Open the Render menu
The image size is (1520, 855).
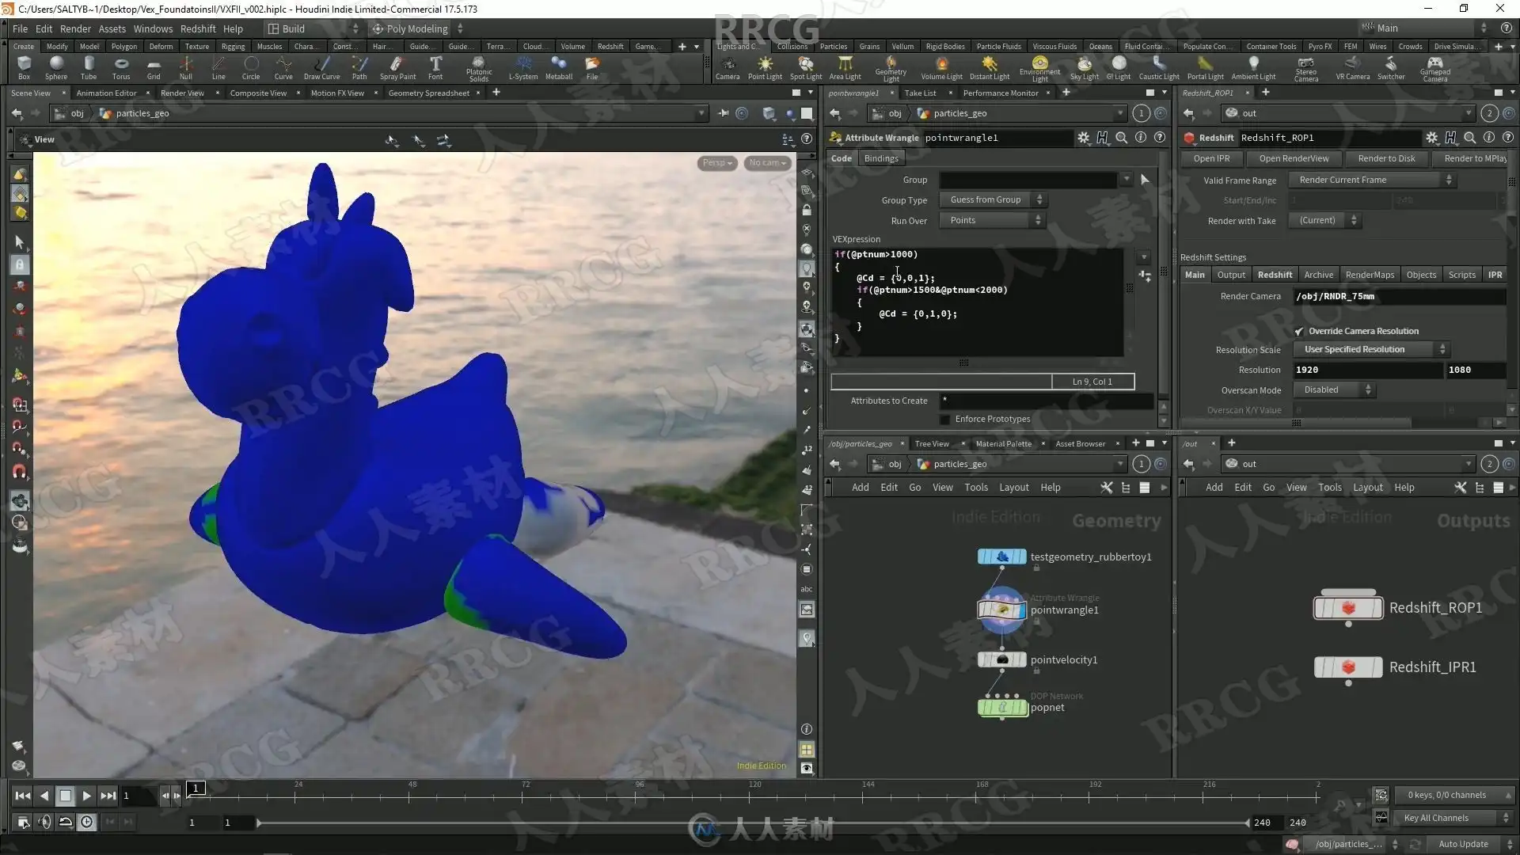pos(75,28)
